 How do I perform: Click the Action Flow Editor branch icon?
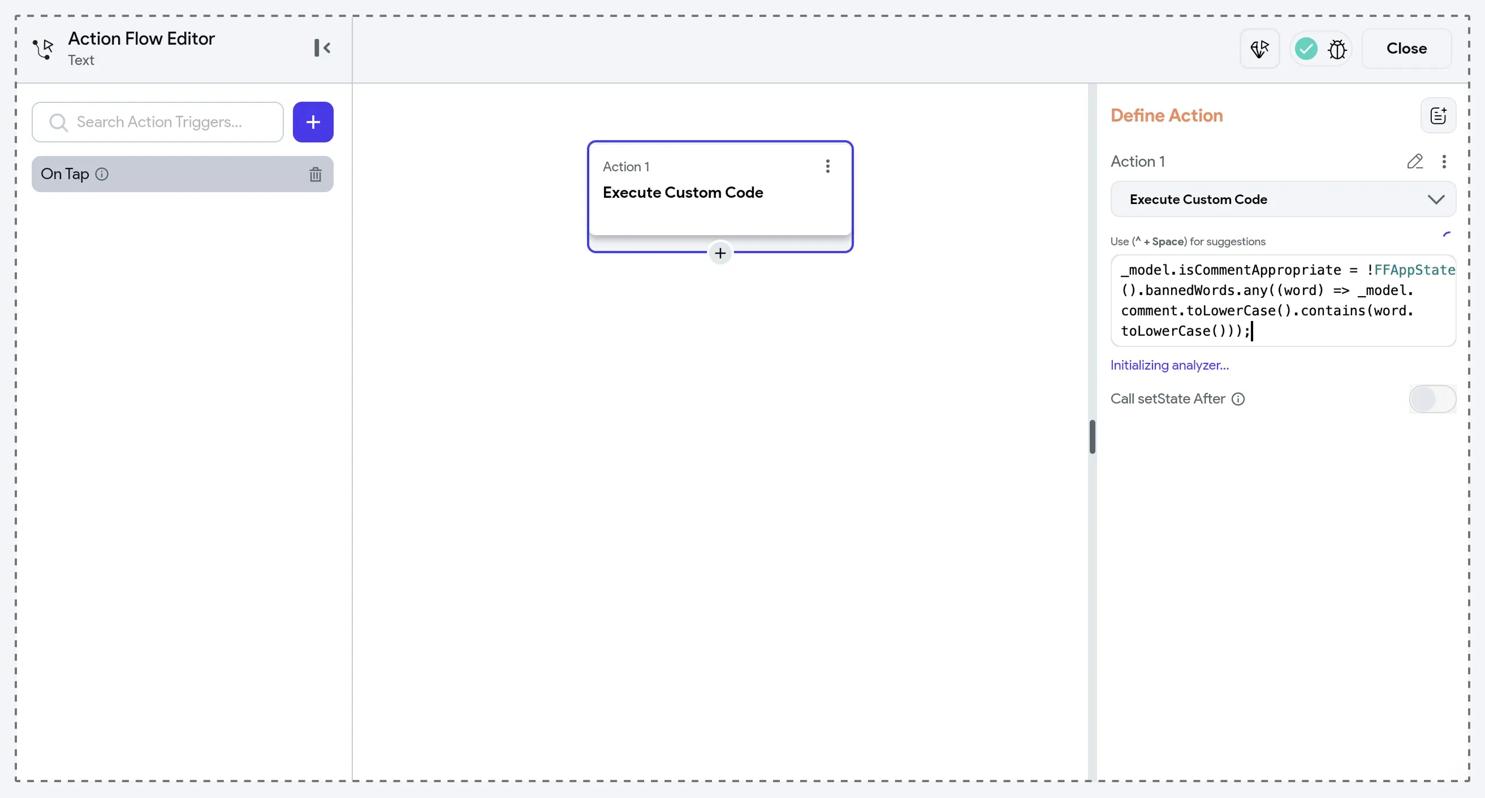(x=43, y=49)
